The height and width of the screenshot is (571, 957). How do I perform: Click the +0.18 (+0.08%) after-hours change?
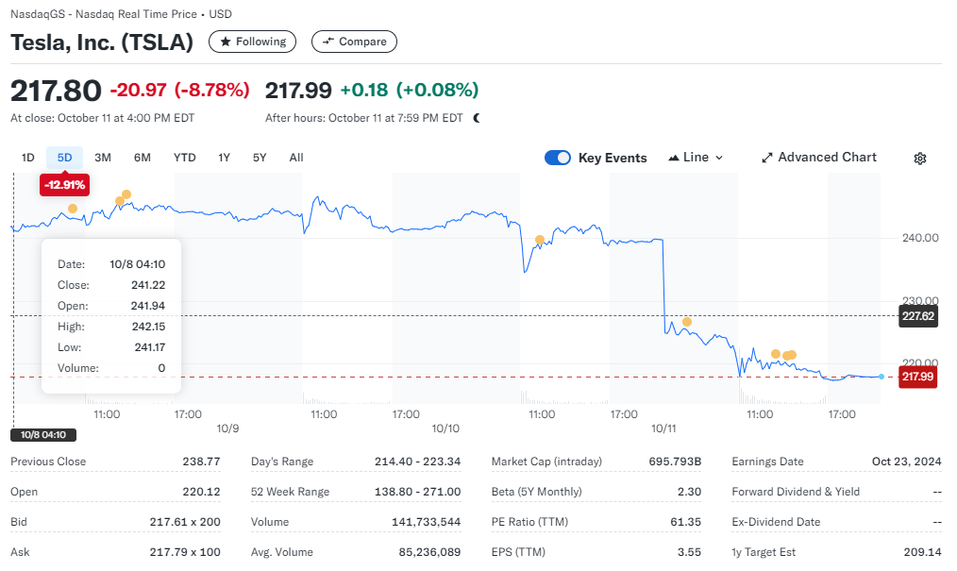click(x=409, y=91)
